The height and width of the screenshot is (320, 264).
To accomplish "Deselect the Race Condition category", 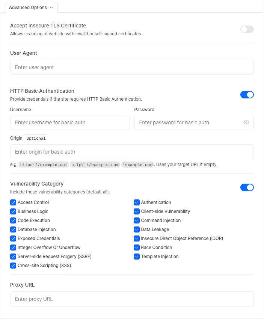I will click(137, 247).
